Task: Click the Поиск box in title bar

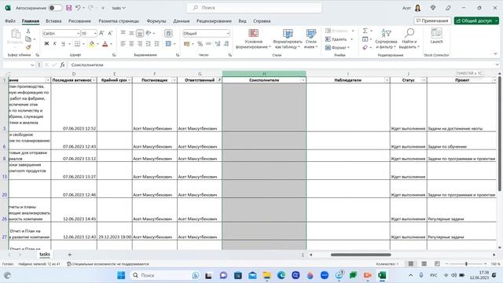Action: (254, 8)
